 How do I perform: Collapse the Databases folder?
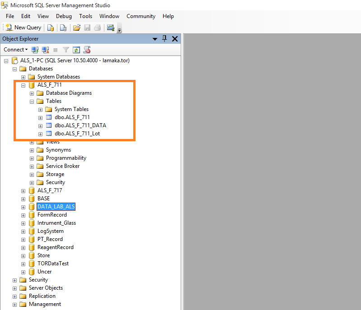coord(15,69)
